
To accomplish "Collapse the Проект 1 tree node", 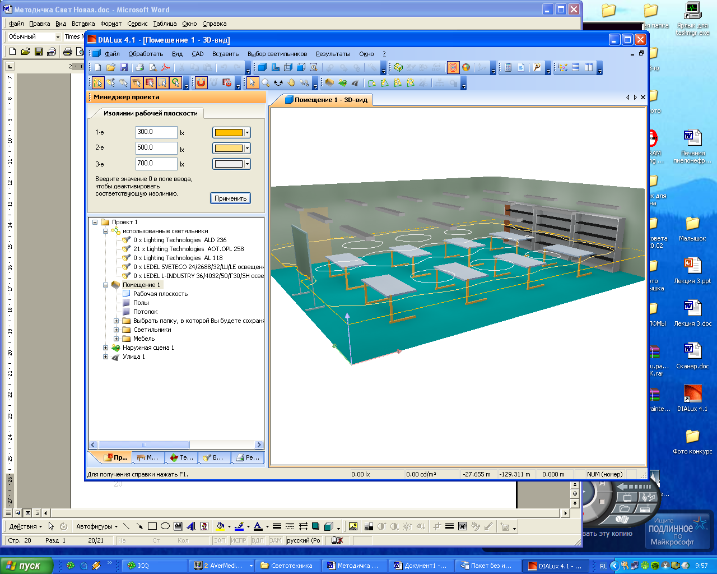I will (95, 222).
